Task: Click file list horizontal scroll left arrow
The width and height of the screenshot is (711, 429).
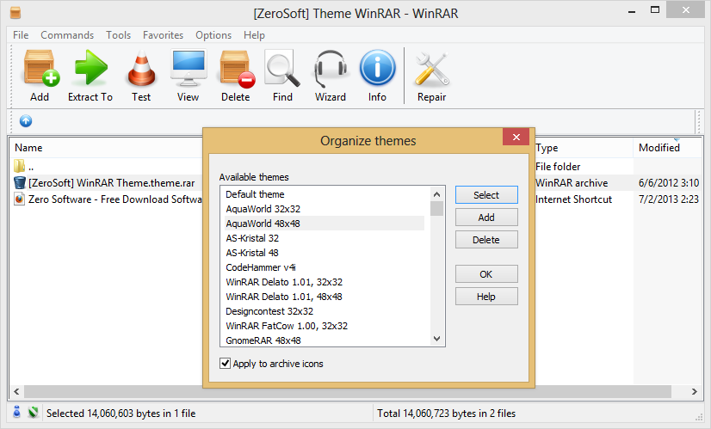Action: point(16,391)
